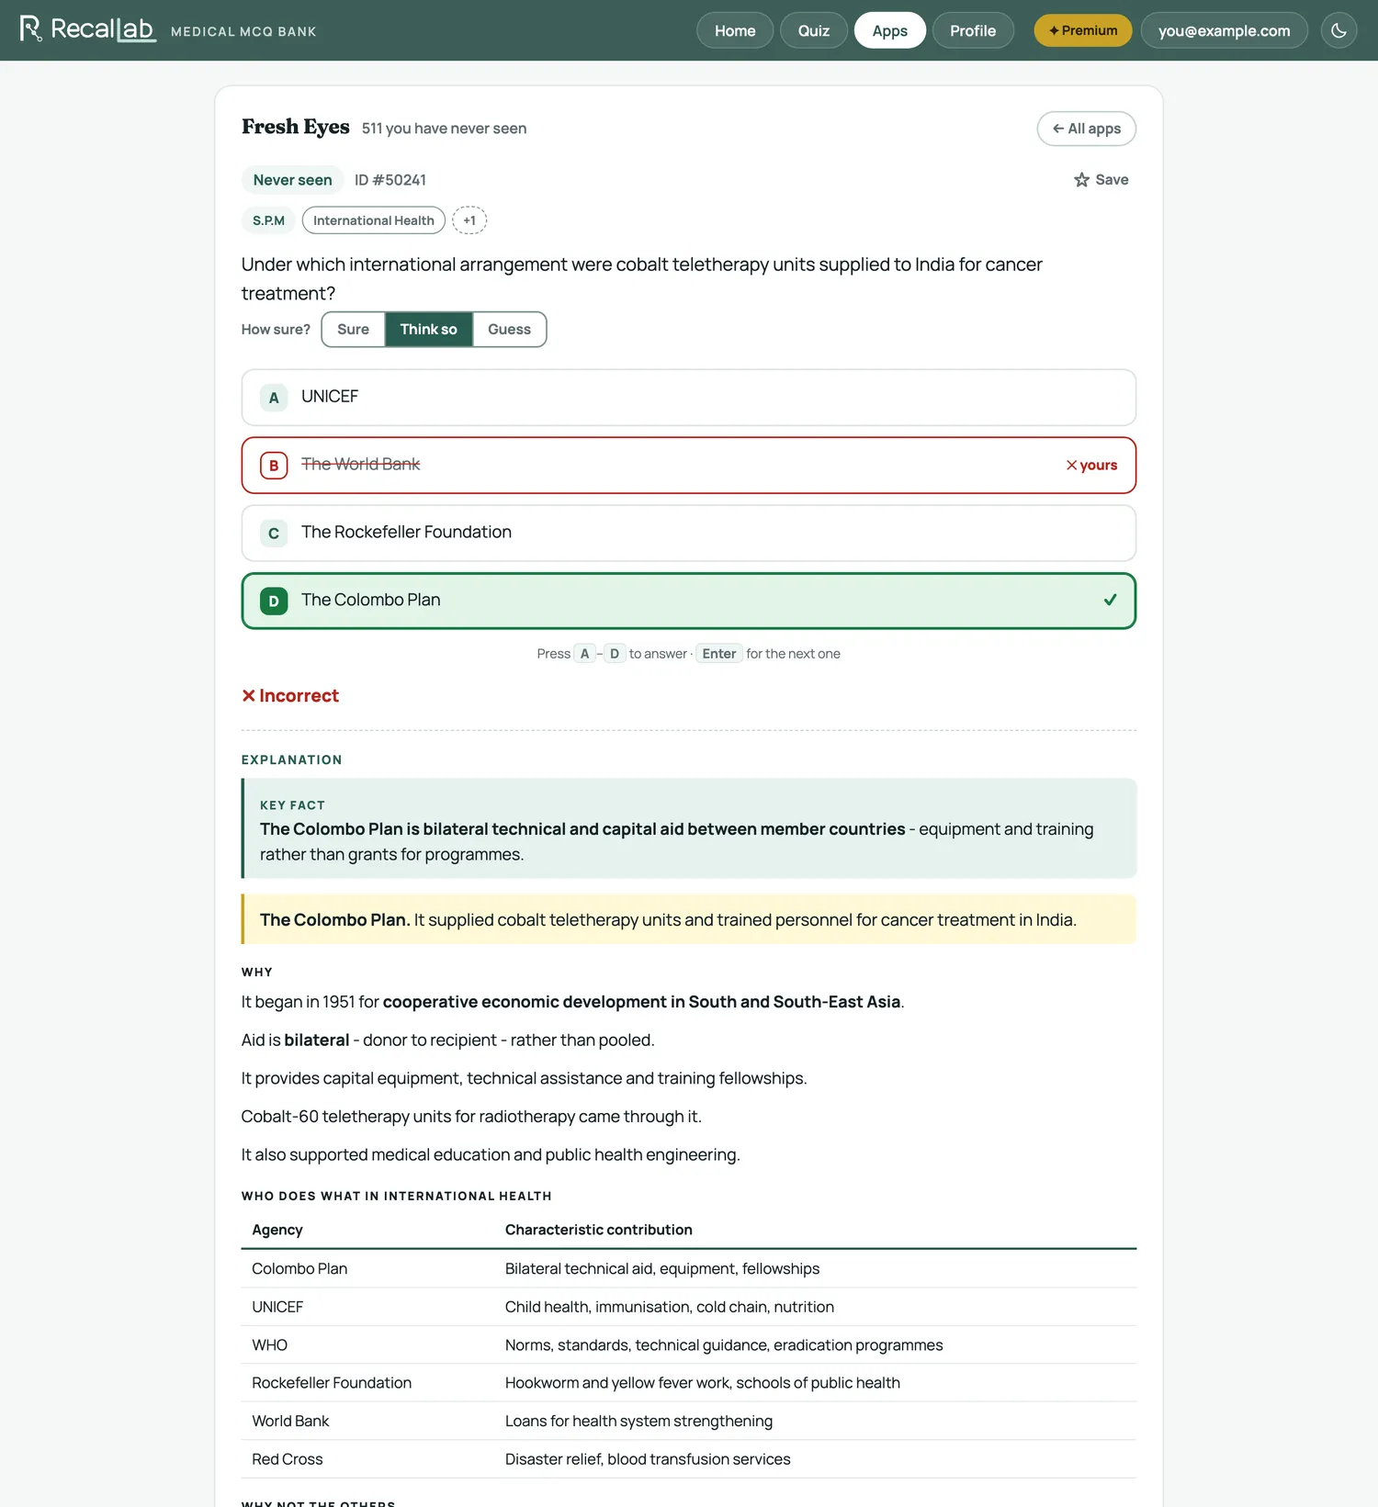Screen dimensions: 1378x1507
Task: Open the Home nav item
Action: 735,30
